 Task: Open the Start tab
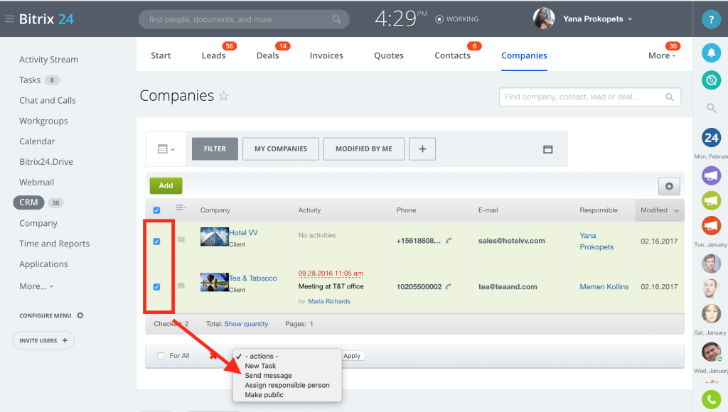(161, 55)
